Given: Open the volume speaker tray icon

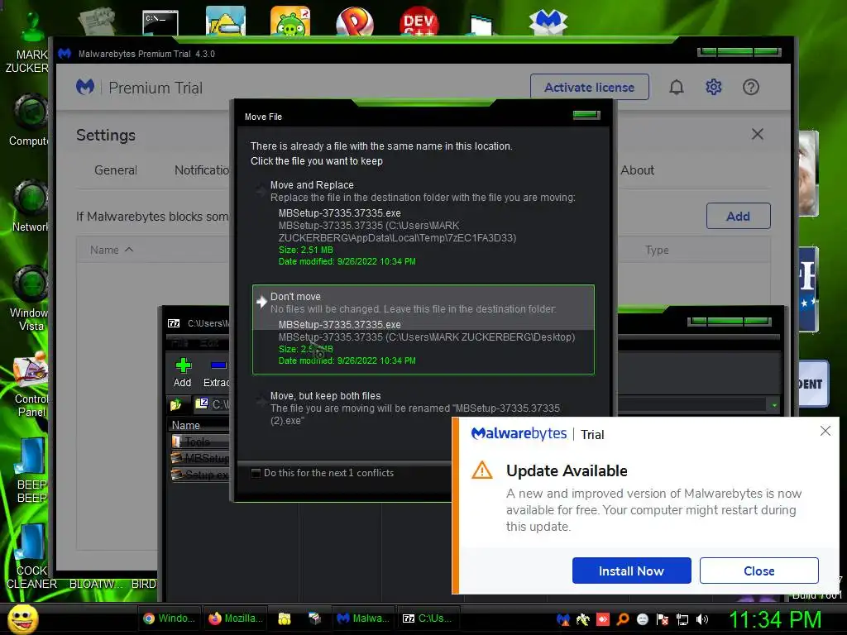Looking at the screenshot, I should [x=702, y=619].
